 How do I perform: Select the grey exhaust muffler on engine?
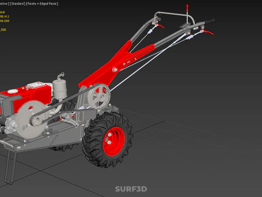(x=59, y=89)
